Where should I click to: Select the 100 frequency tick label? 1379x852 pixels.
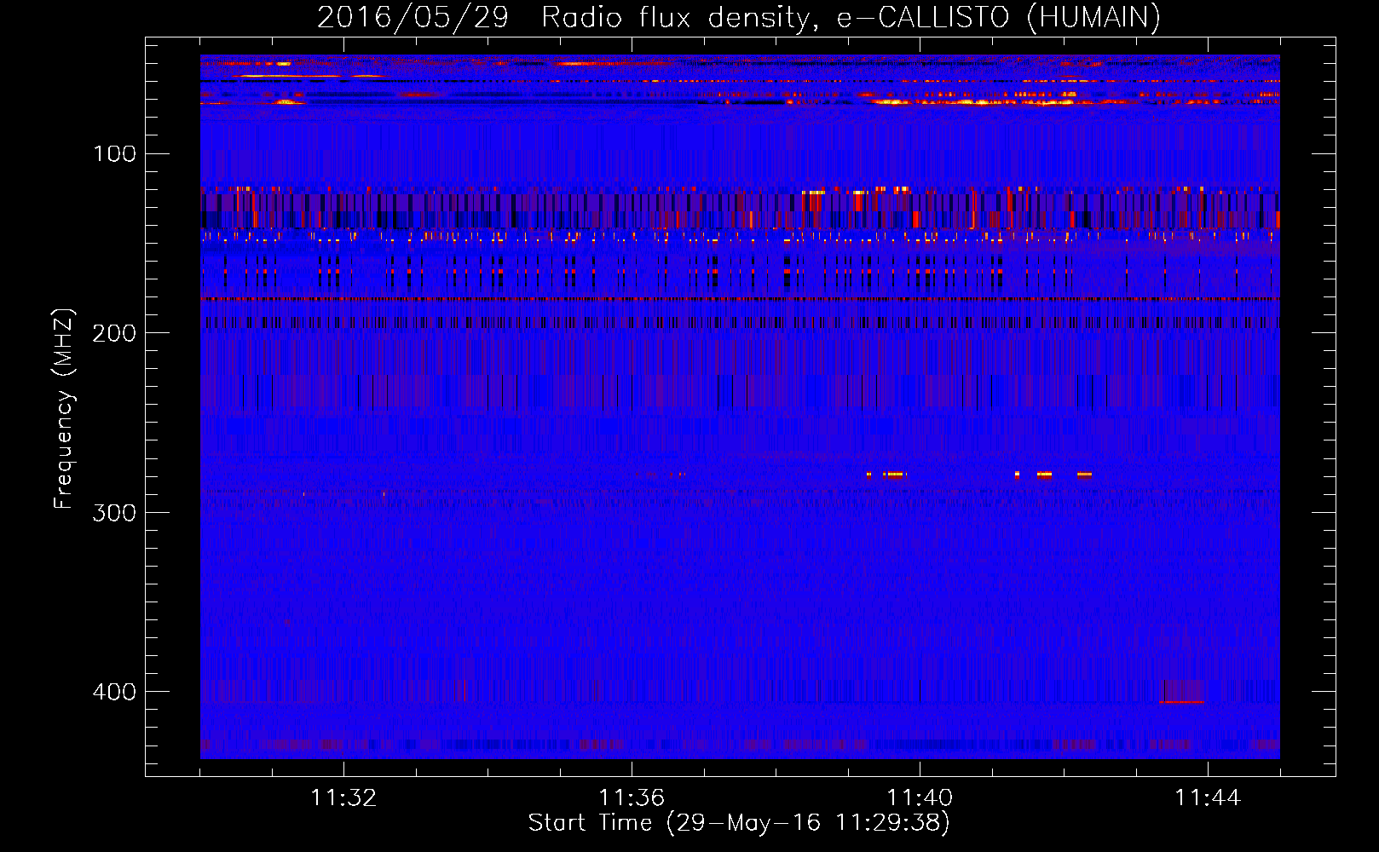[115, 154]
